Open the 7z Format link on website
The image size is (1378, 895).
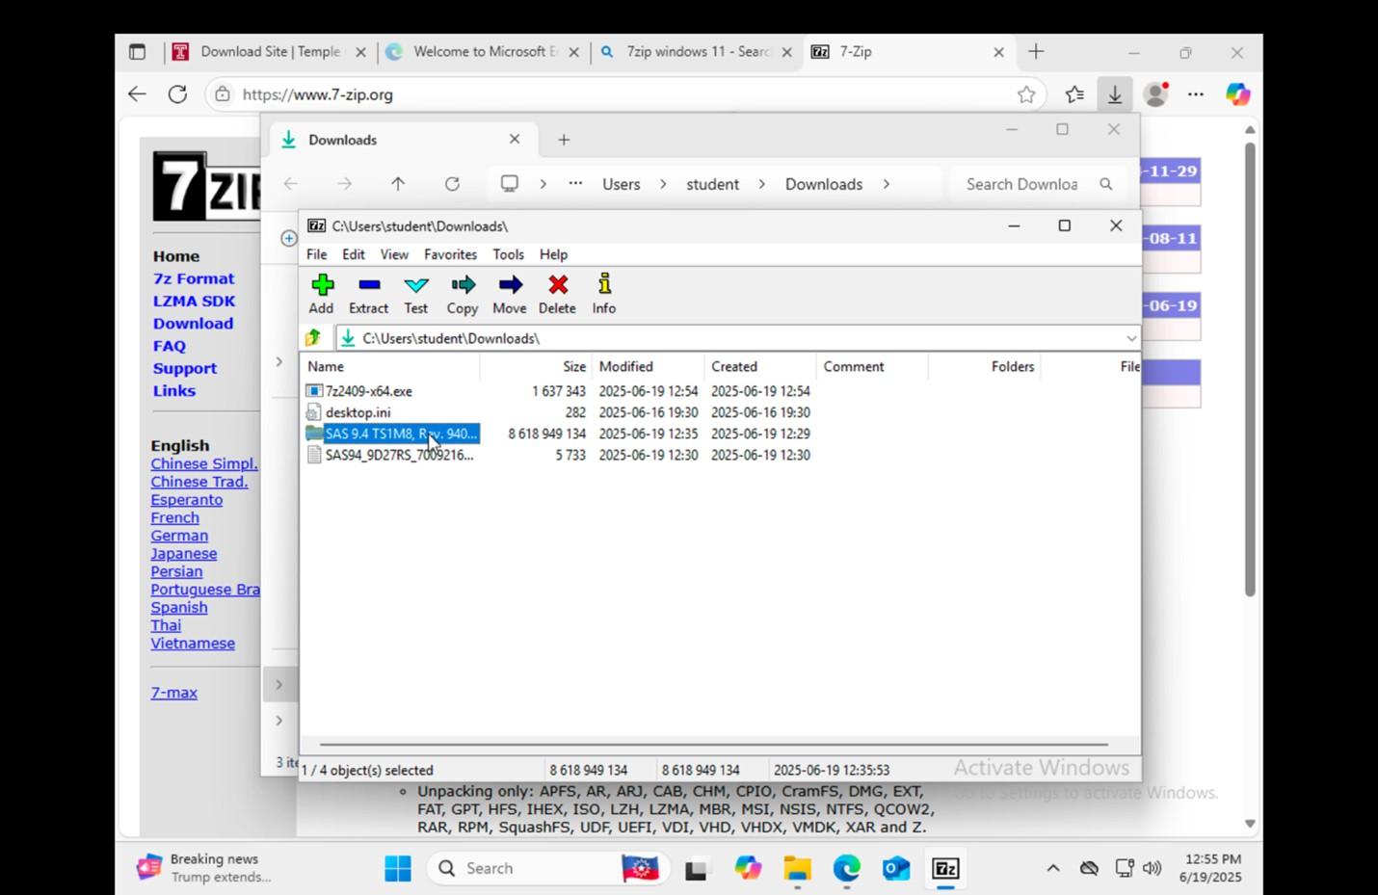(x=194, y=278)
